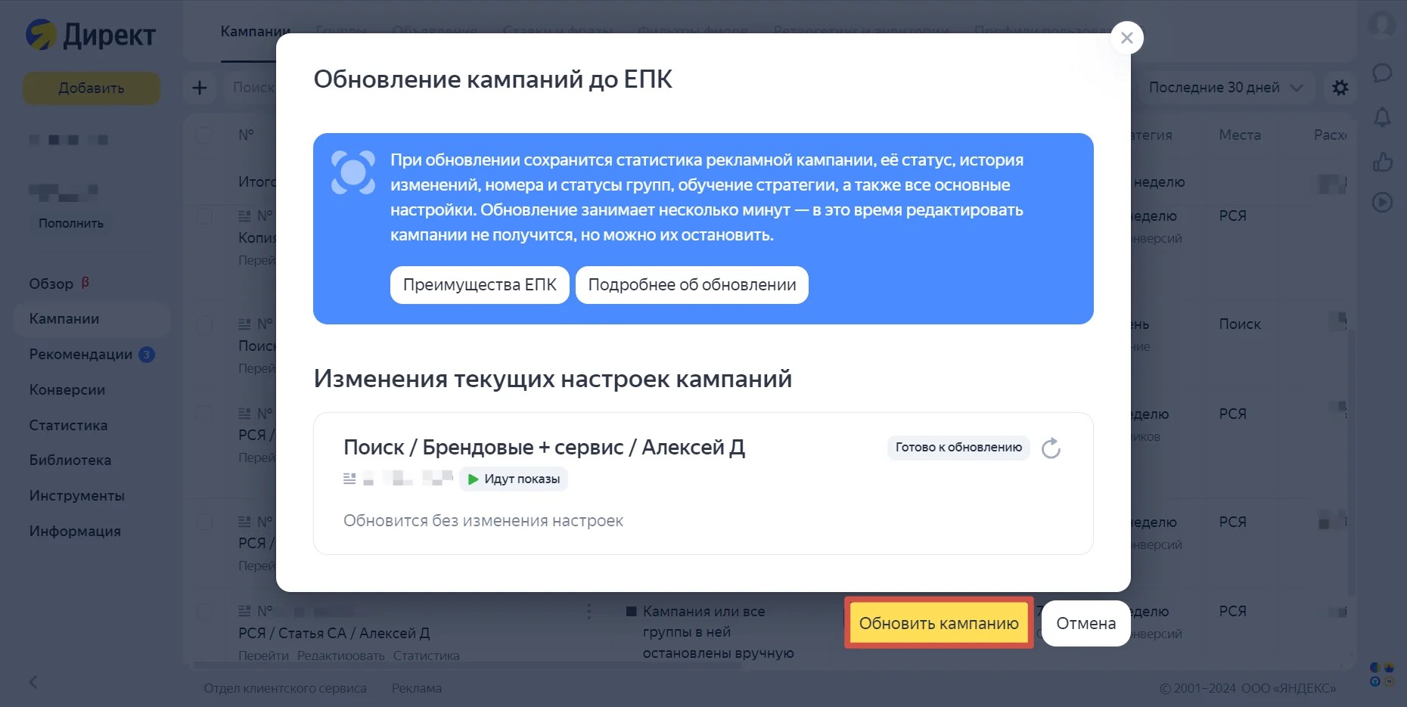
Task: Open Обзор in the sidebar
Action: 51,284
